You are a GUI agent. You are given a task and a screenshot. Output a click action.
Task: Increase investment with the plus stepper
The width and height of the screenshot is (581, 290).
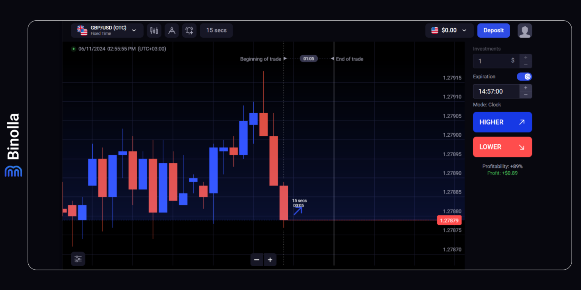(526, 58)
